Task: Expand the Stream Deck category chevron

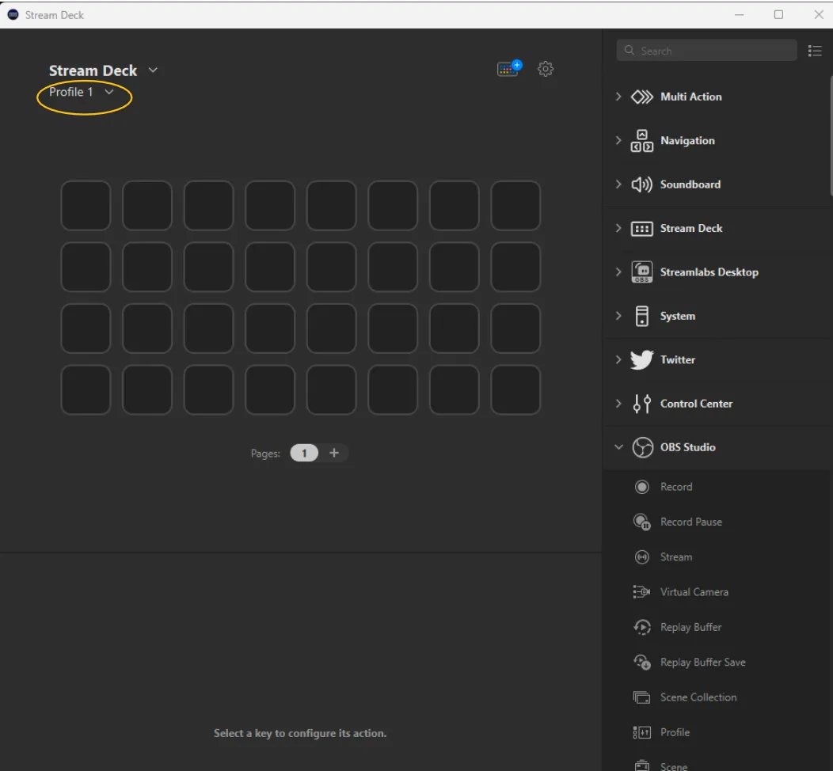Action: (618, 228)
